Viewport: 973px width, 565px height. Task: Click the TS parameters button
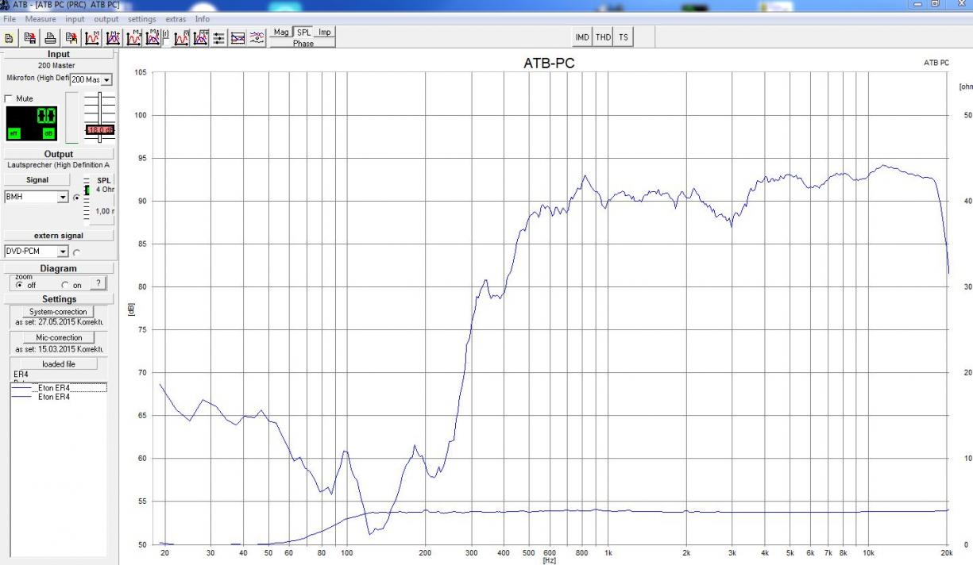pos(624,37)
